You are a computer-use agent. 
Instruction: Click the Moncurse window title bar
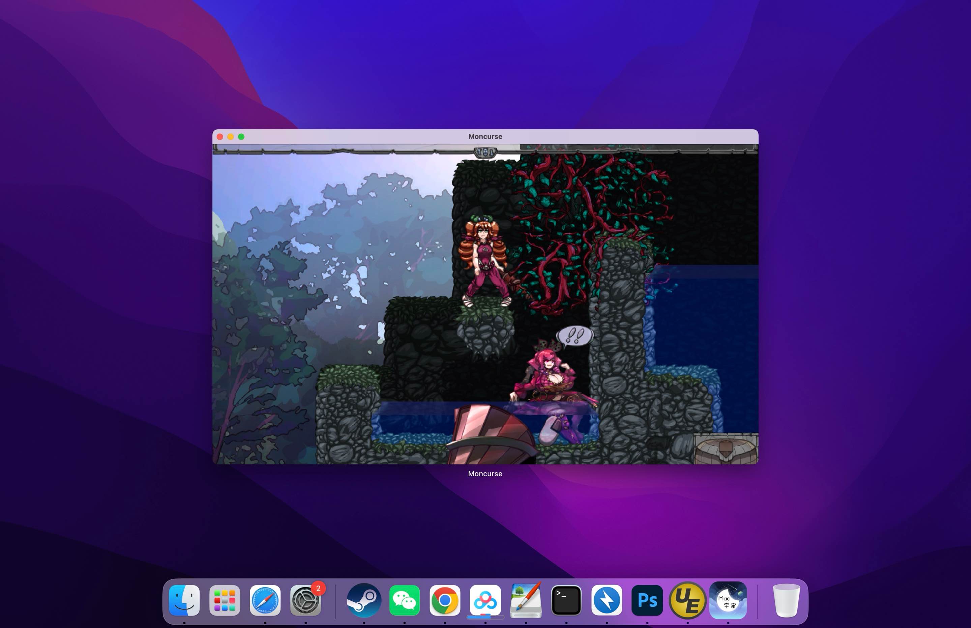[x=485, y=137]
